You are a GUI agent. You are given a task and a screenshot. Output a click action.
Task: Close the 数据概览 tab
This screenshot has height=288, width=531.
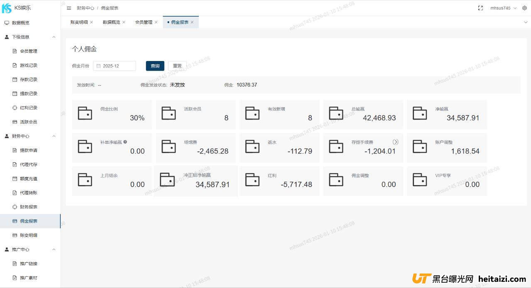[x=124, y=22]
